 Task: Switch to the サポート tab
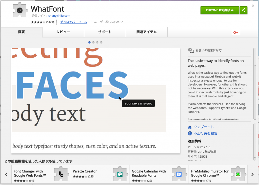click(105, 32)
